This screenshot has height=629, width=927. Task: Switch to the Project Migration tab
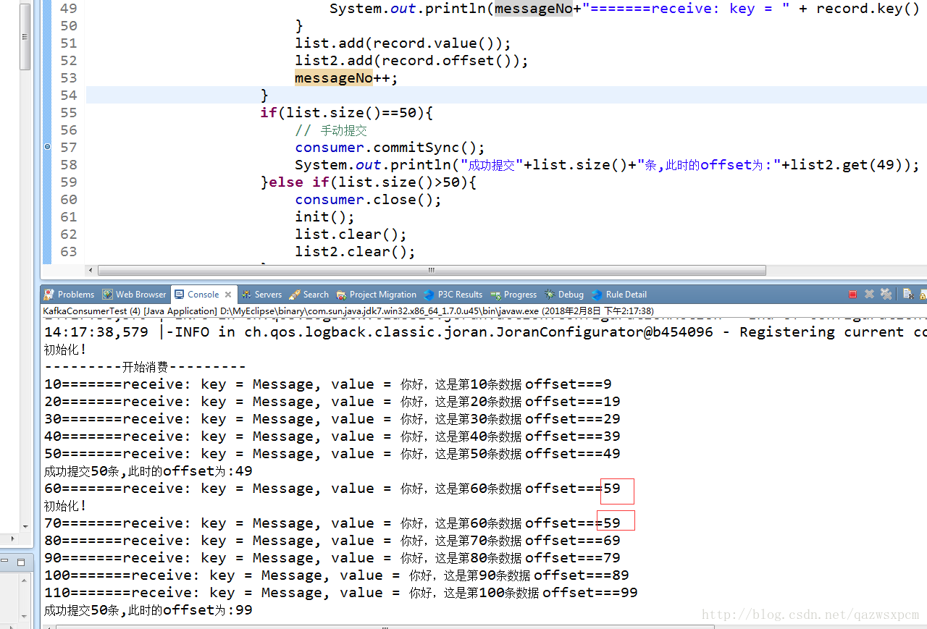point(377,295)
